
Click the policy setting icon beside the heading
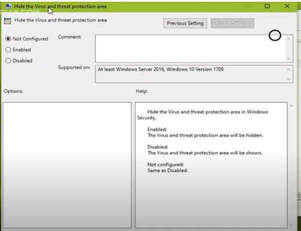point(7,21)
